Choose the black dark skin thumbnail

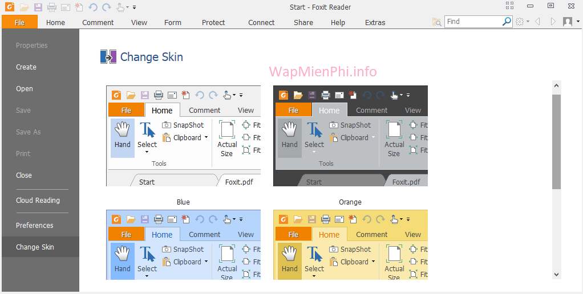point(350,136)
